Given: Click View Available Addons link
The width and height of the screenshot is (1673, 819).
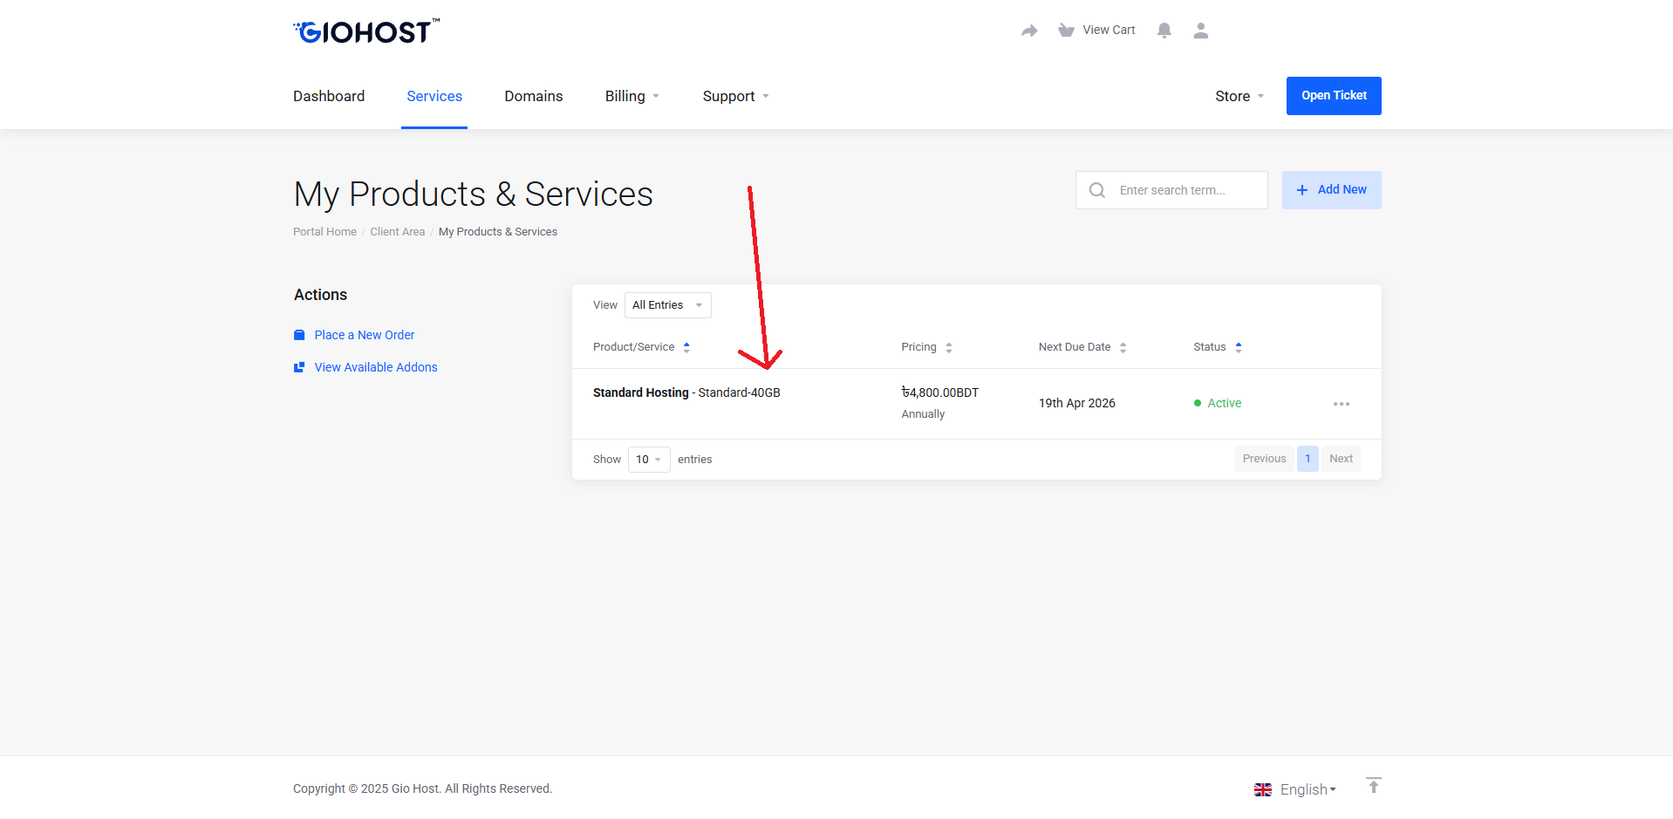Looking at the screenshot, I should click(x=376, y=367).
